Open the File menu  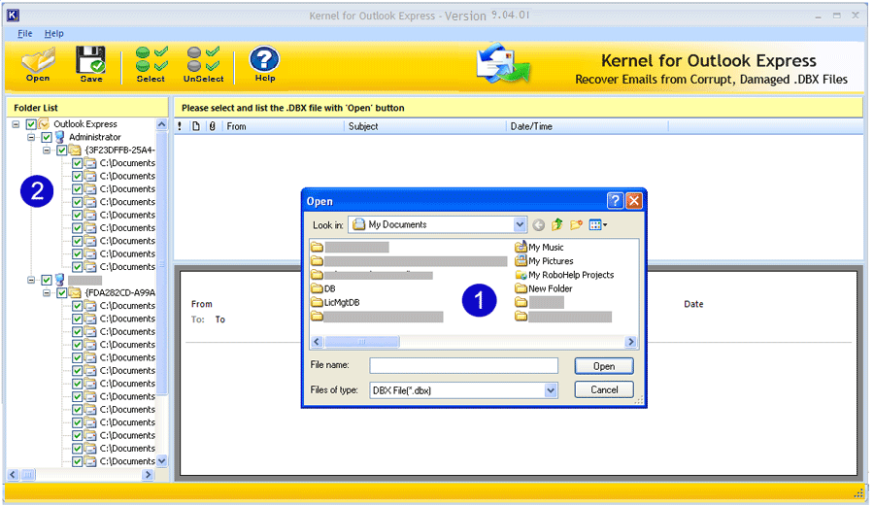(25, 33)
